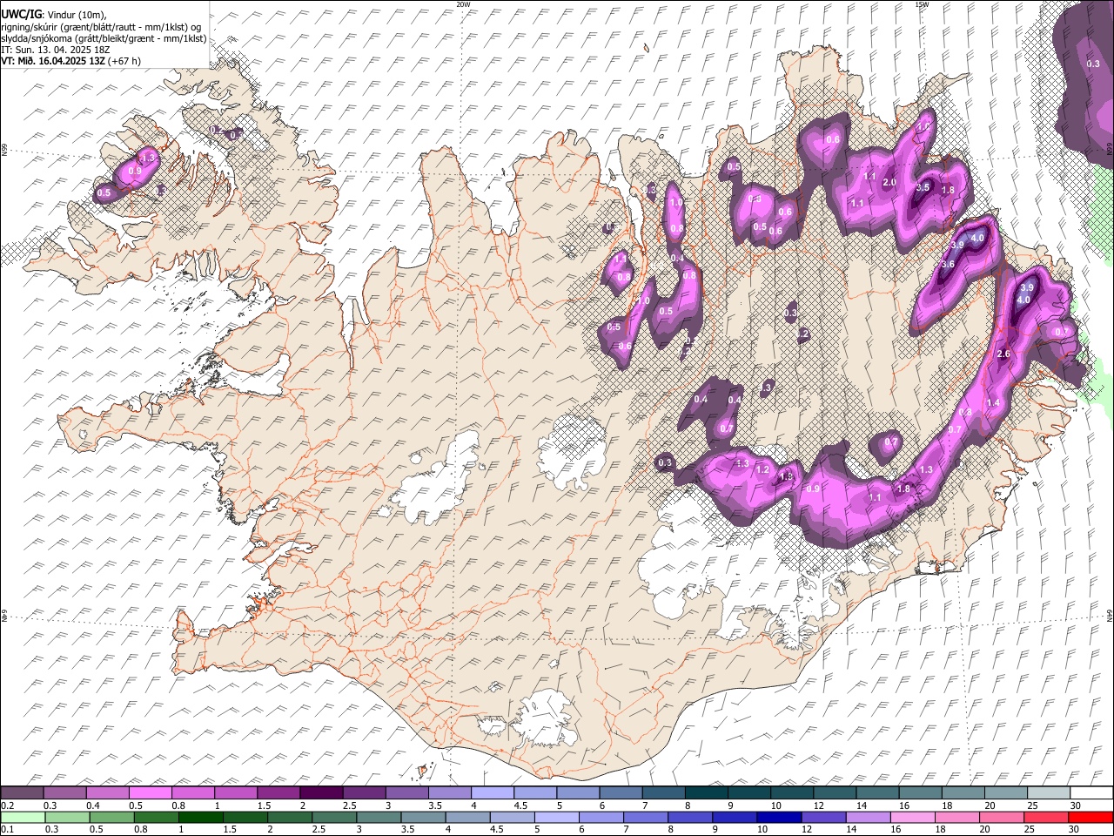
Task: Choose the navy blue 10 swatch in lower legend
Action: click(779, 817)
